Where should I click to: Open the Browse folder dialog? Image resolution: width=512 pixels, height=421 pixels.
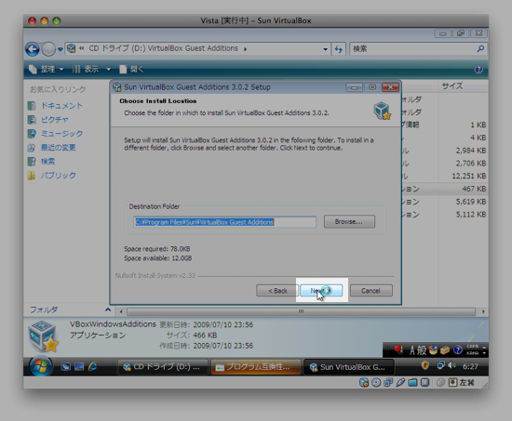[x=349, y=221]
